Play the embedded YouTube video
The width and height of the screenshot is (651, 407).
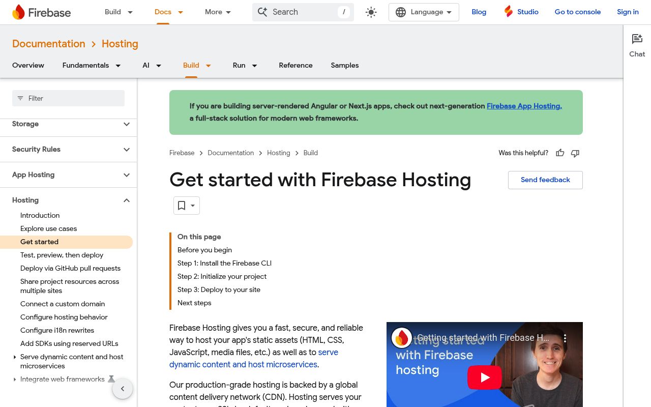click(484, 377)
